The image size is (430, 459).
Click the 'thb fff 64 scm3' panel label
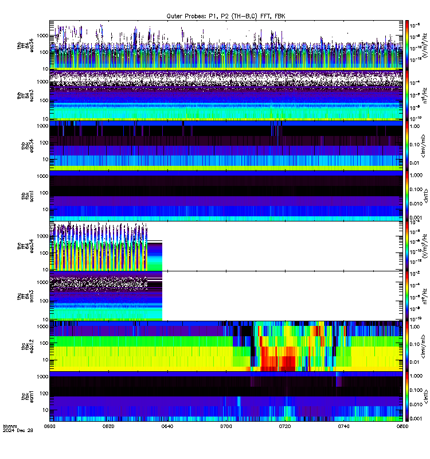pos(25,96)
